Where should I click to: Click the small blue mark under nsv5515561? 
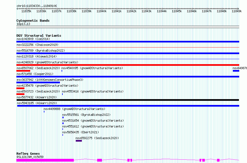pos(63,117)
